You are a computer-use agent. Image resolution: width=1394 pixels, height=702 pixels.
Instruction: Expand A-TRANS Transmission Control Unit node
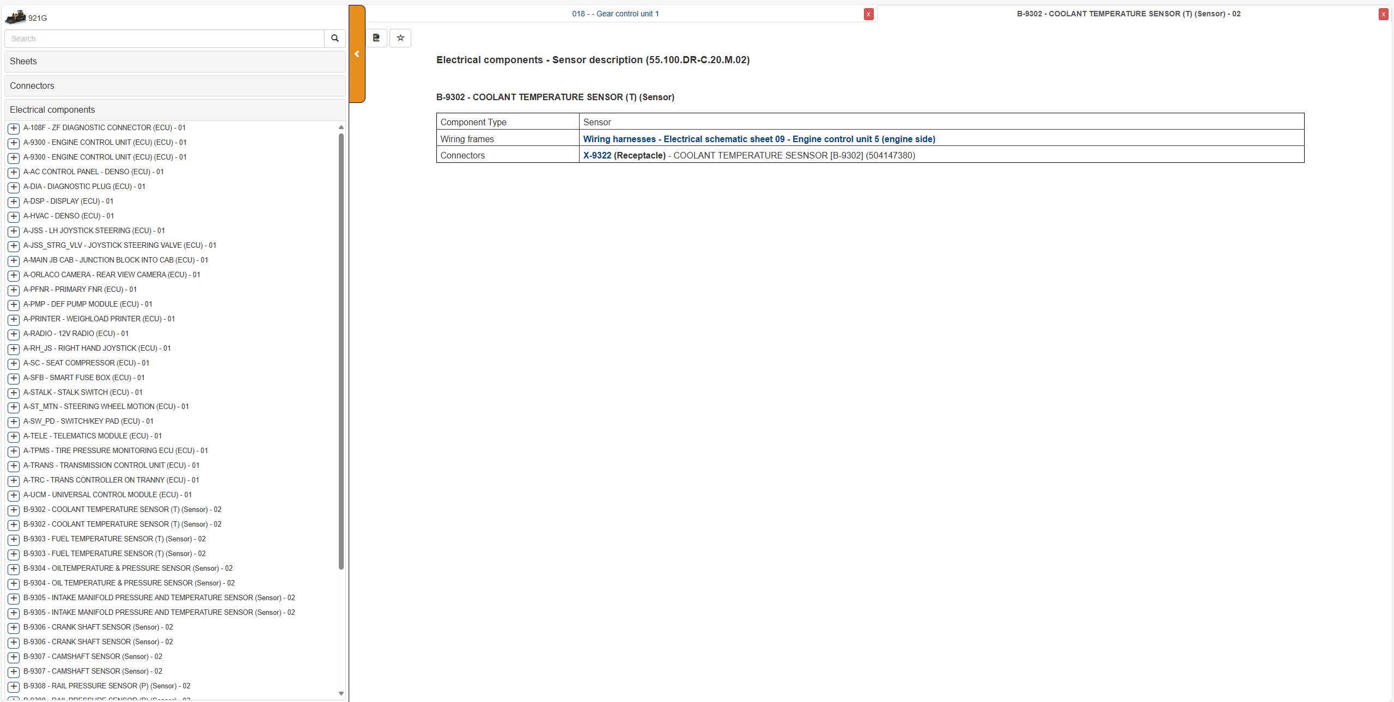pyautogui.click(x=14, y=466)
